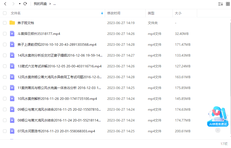Viewport: 231px width, 148px height.
Task: Open 10风水案例解析2016-11-26 video file
Action: point(57,99)
